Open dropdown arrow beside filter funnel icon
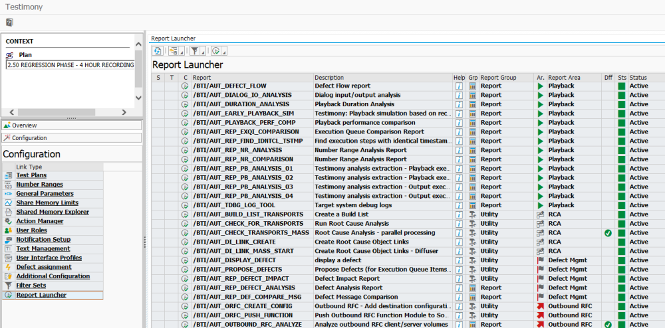This screenshot has height=328, width=665. [203, 51]
